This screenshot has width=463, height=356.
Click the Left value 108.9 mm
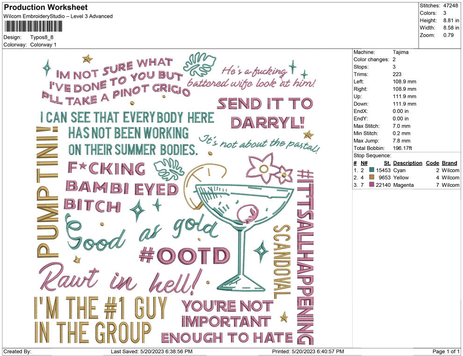[x=404, y=82]
